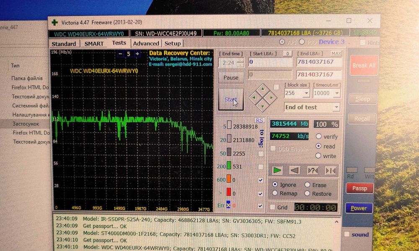Screen dimensions: 419x251
Task: Select the API mode radio button
Action: pyautogui.click(x=282, y=42)
